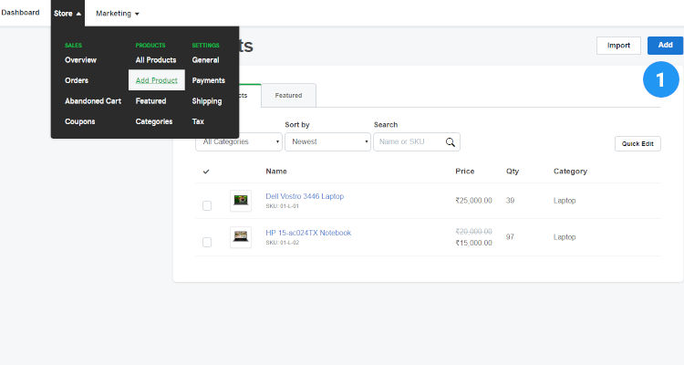This screenshot has height=365, width=684.
Task: Select All Products menu entry
Action: pyautogui.click(x=156, y=60)
